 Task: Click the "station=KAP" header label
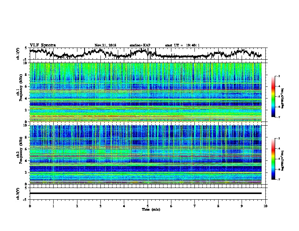coord(140,45)
